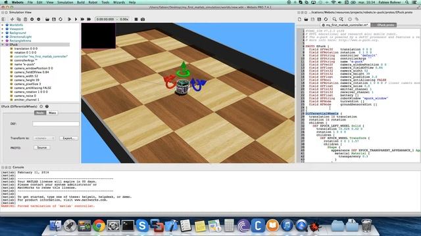This screenshot has height=236, width=421.
Task: Expand the RectangleArena tree node
Action: pyautogui.click(x=3, y=41)
